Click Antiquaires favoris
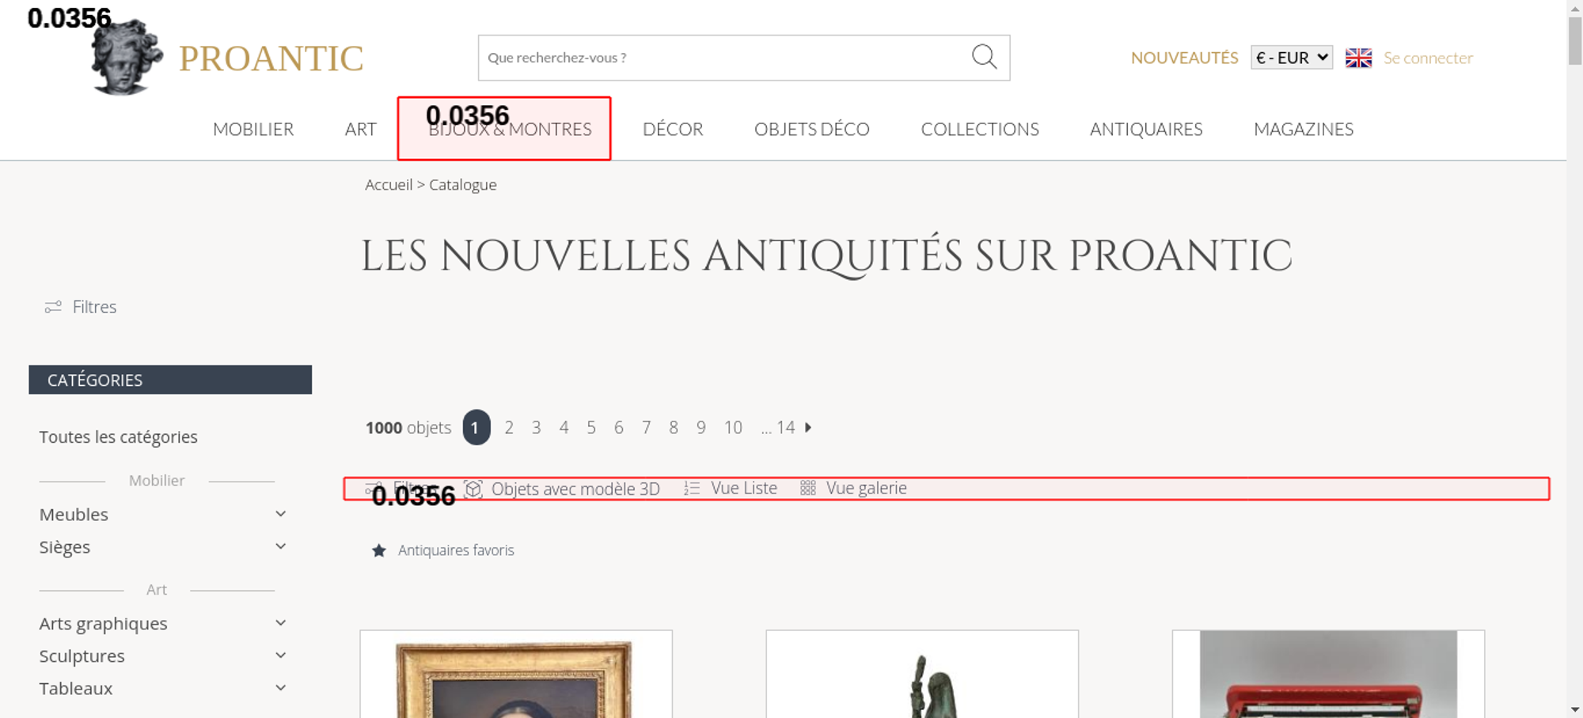Viewport: 1583px width, 718px height. (x=456, y=550)
